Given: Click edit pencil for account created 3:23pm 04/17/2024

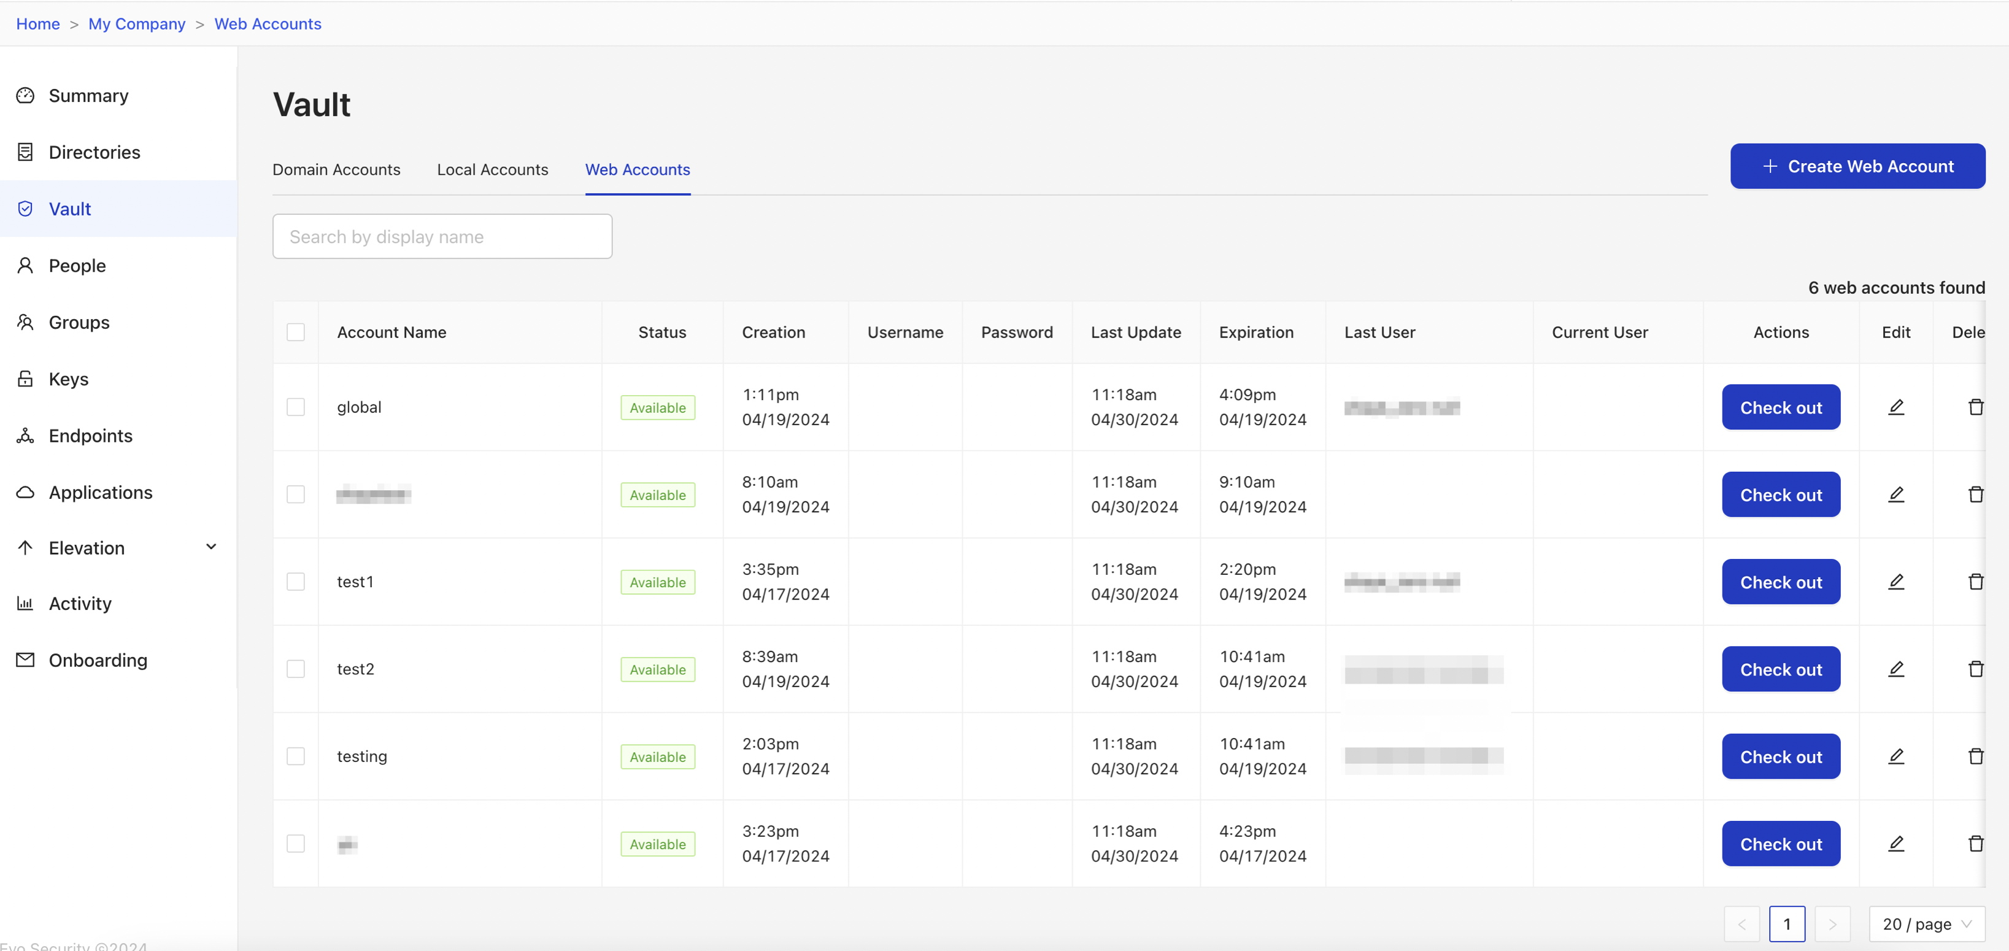Looking at the screenshot, I should pyautogui.click(x=1896, y=844).
